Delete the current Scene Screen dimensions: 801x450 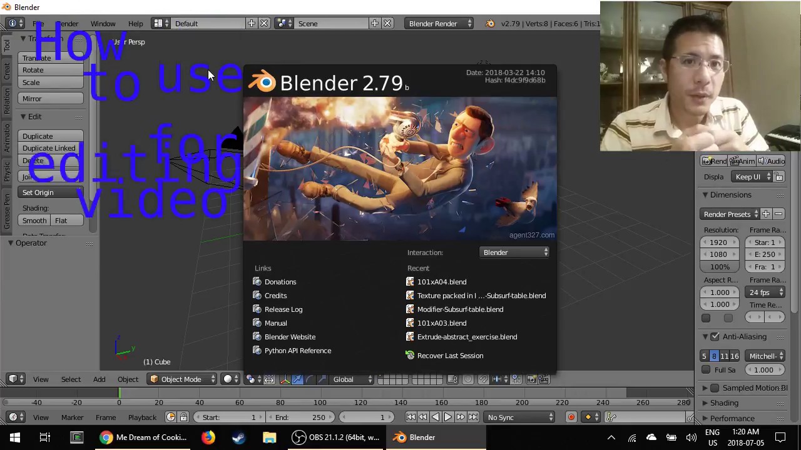tap(387, 23)
